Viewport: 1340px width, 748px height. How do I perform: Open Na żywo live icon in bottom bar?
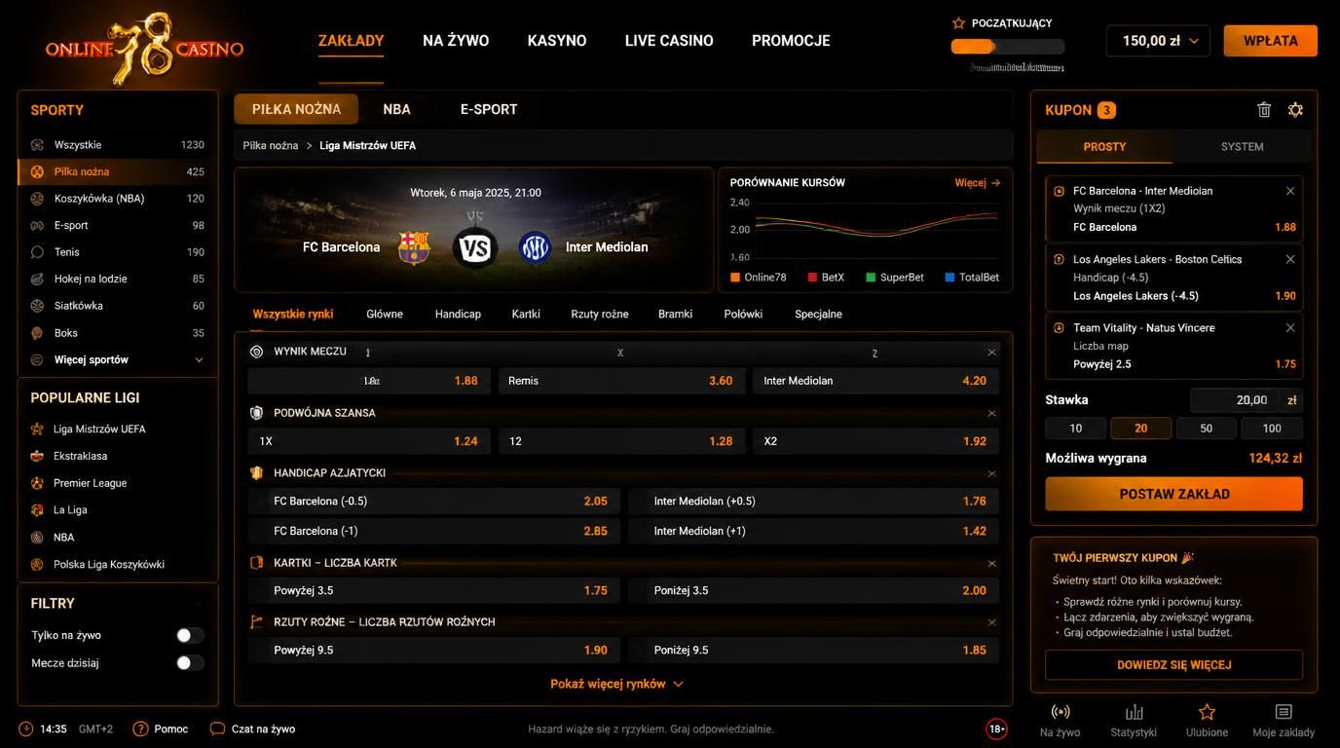1061,720
